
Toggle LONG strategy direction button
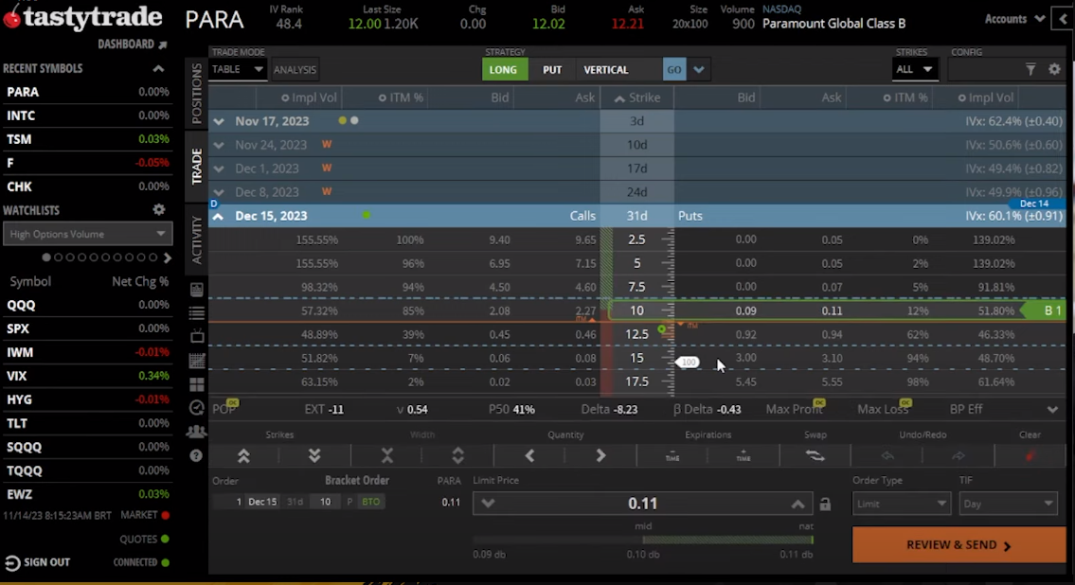pyautogui.click(x=504, y=69)
